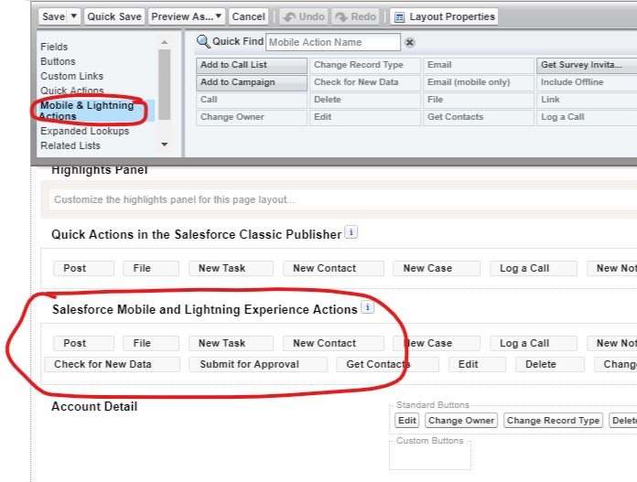Click the Call palette item

pyautogui.click(x=252, y=100)
